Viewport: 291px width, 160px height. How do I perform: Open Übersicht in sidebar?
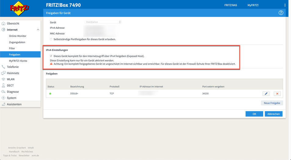(13, 23)
